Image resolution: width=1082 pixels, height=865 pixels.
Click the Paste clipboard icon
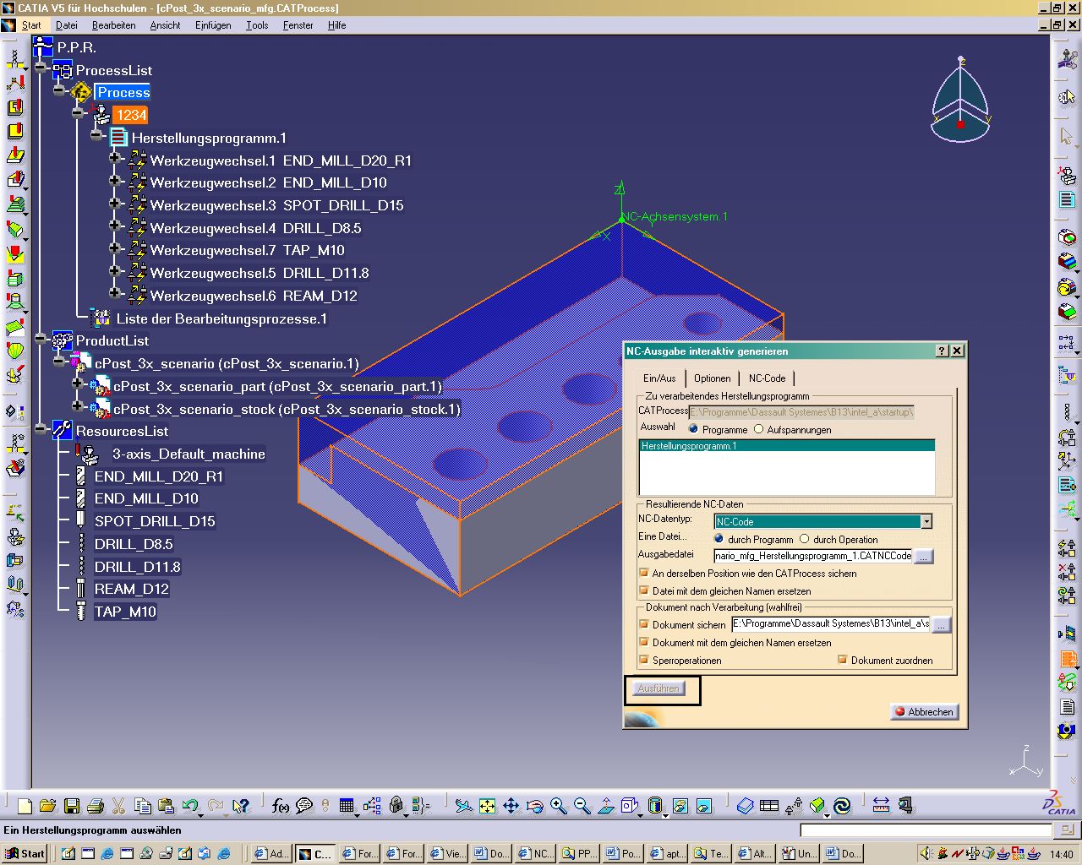point(166,806)
